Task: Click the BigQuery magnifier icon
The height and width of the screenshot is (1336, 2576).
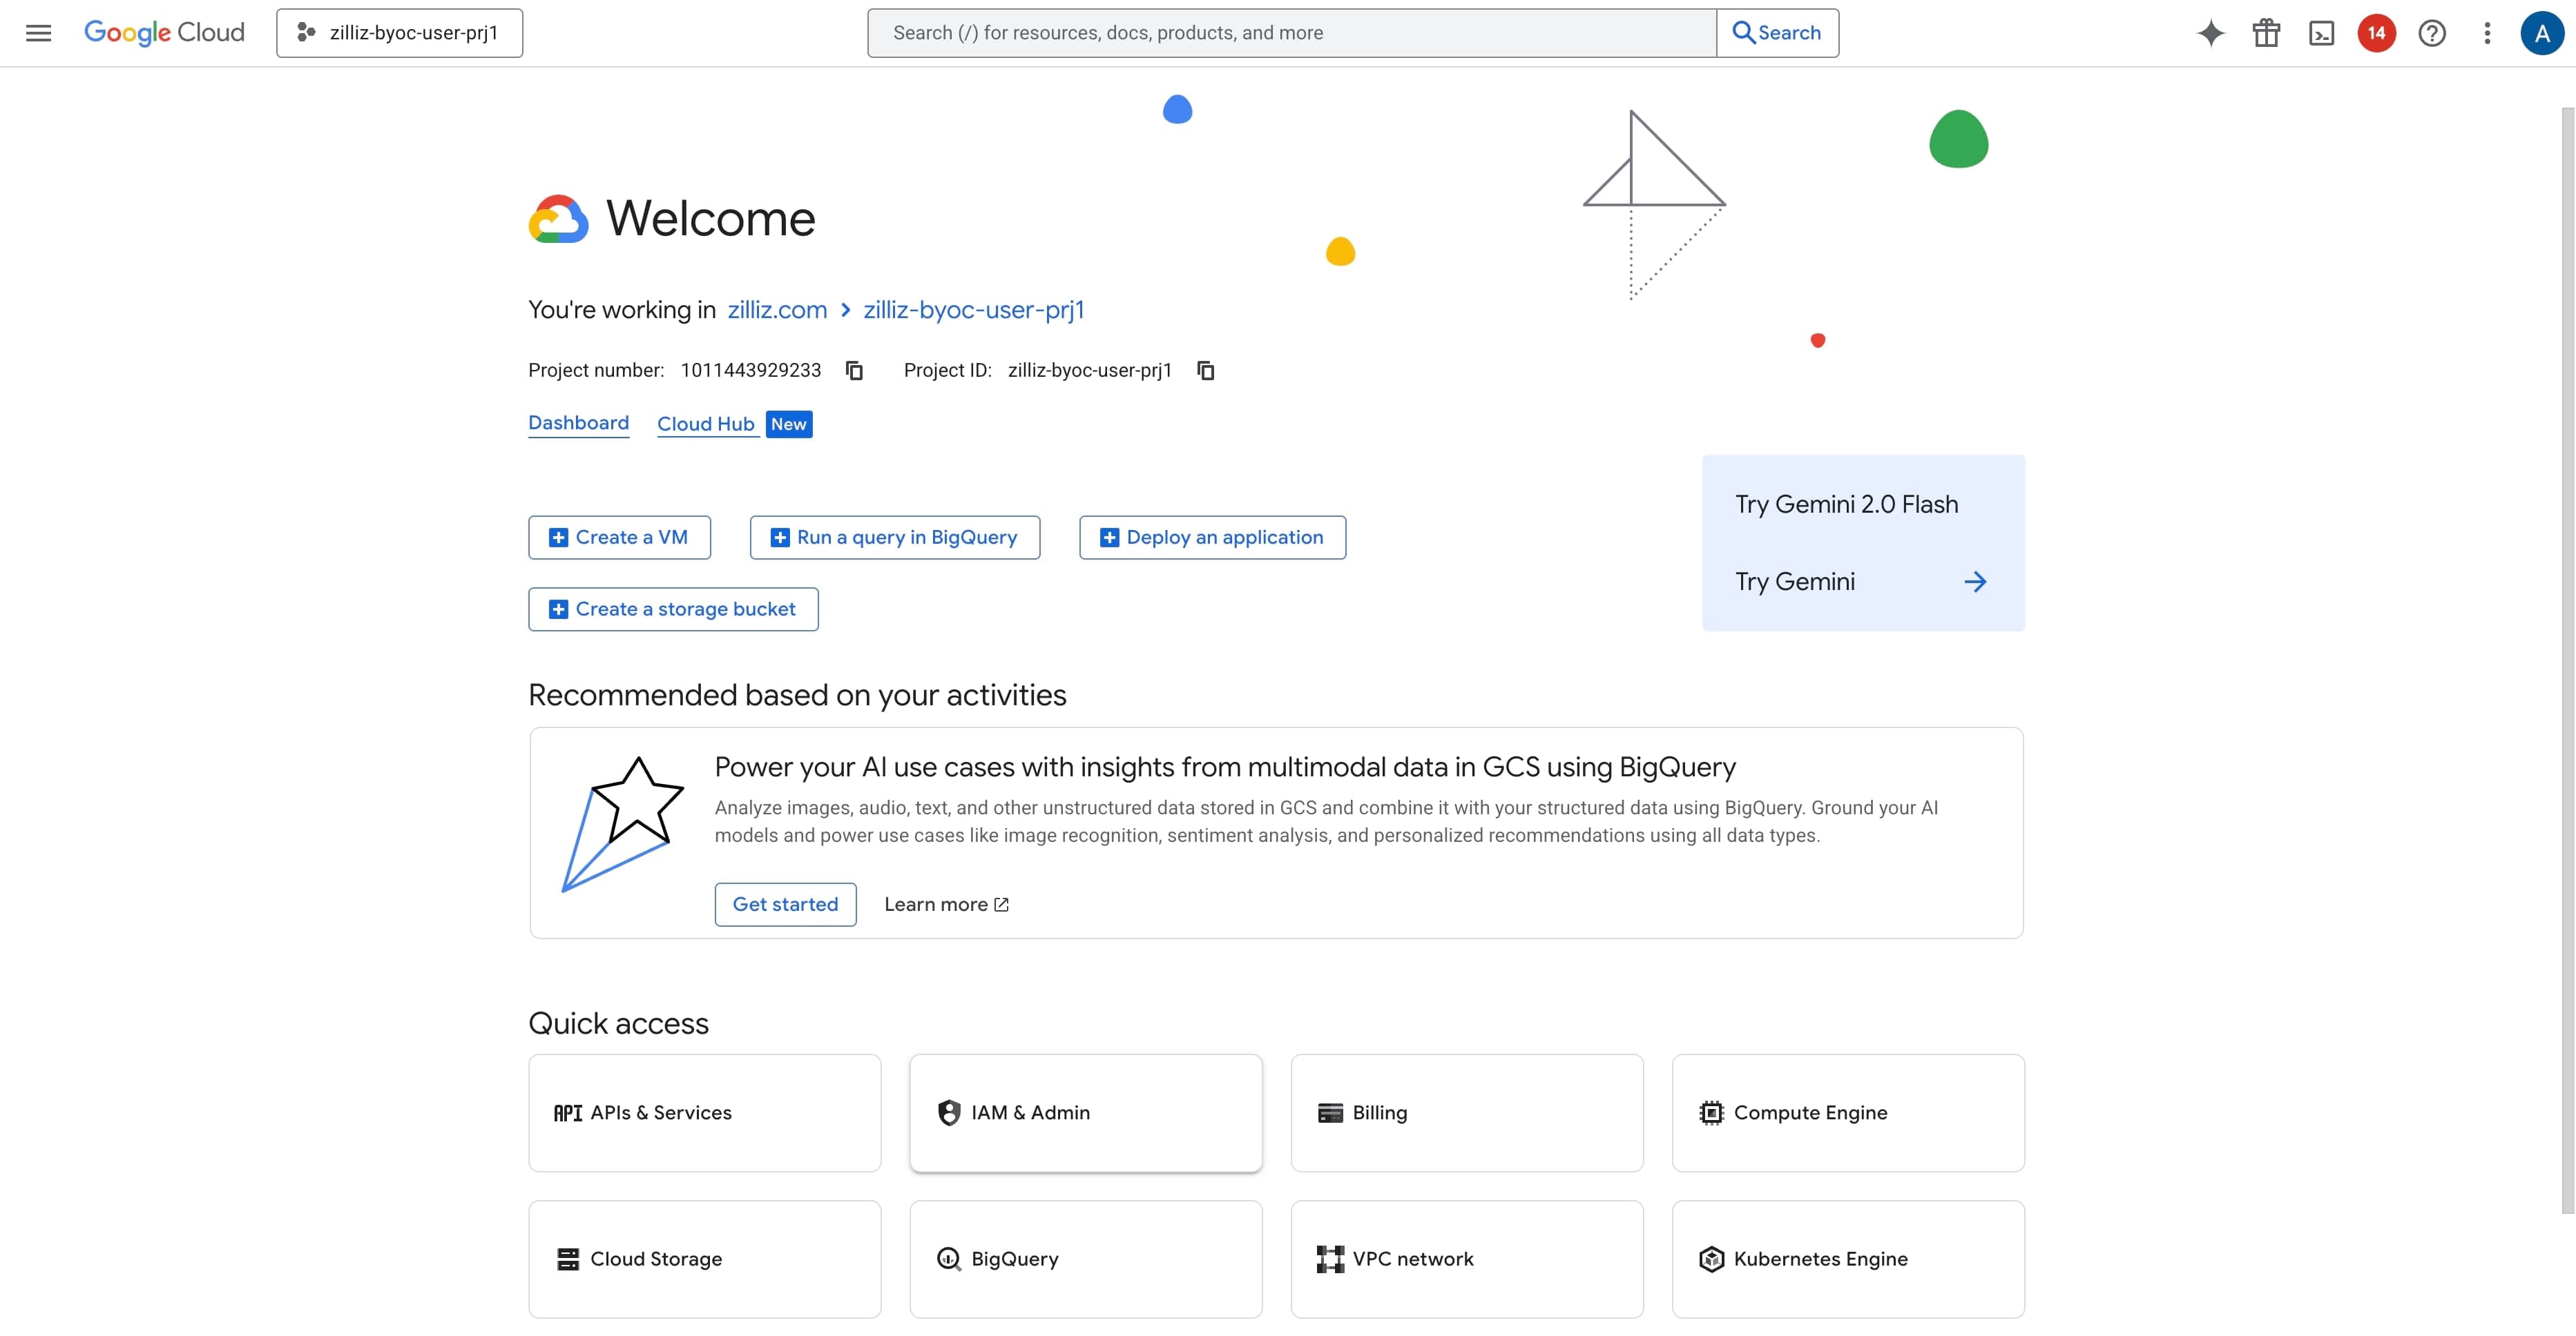Action: point(948,1259)
